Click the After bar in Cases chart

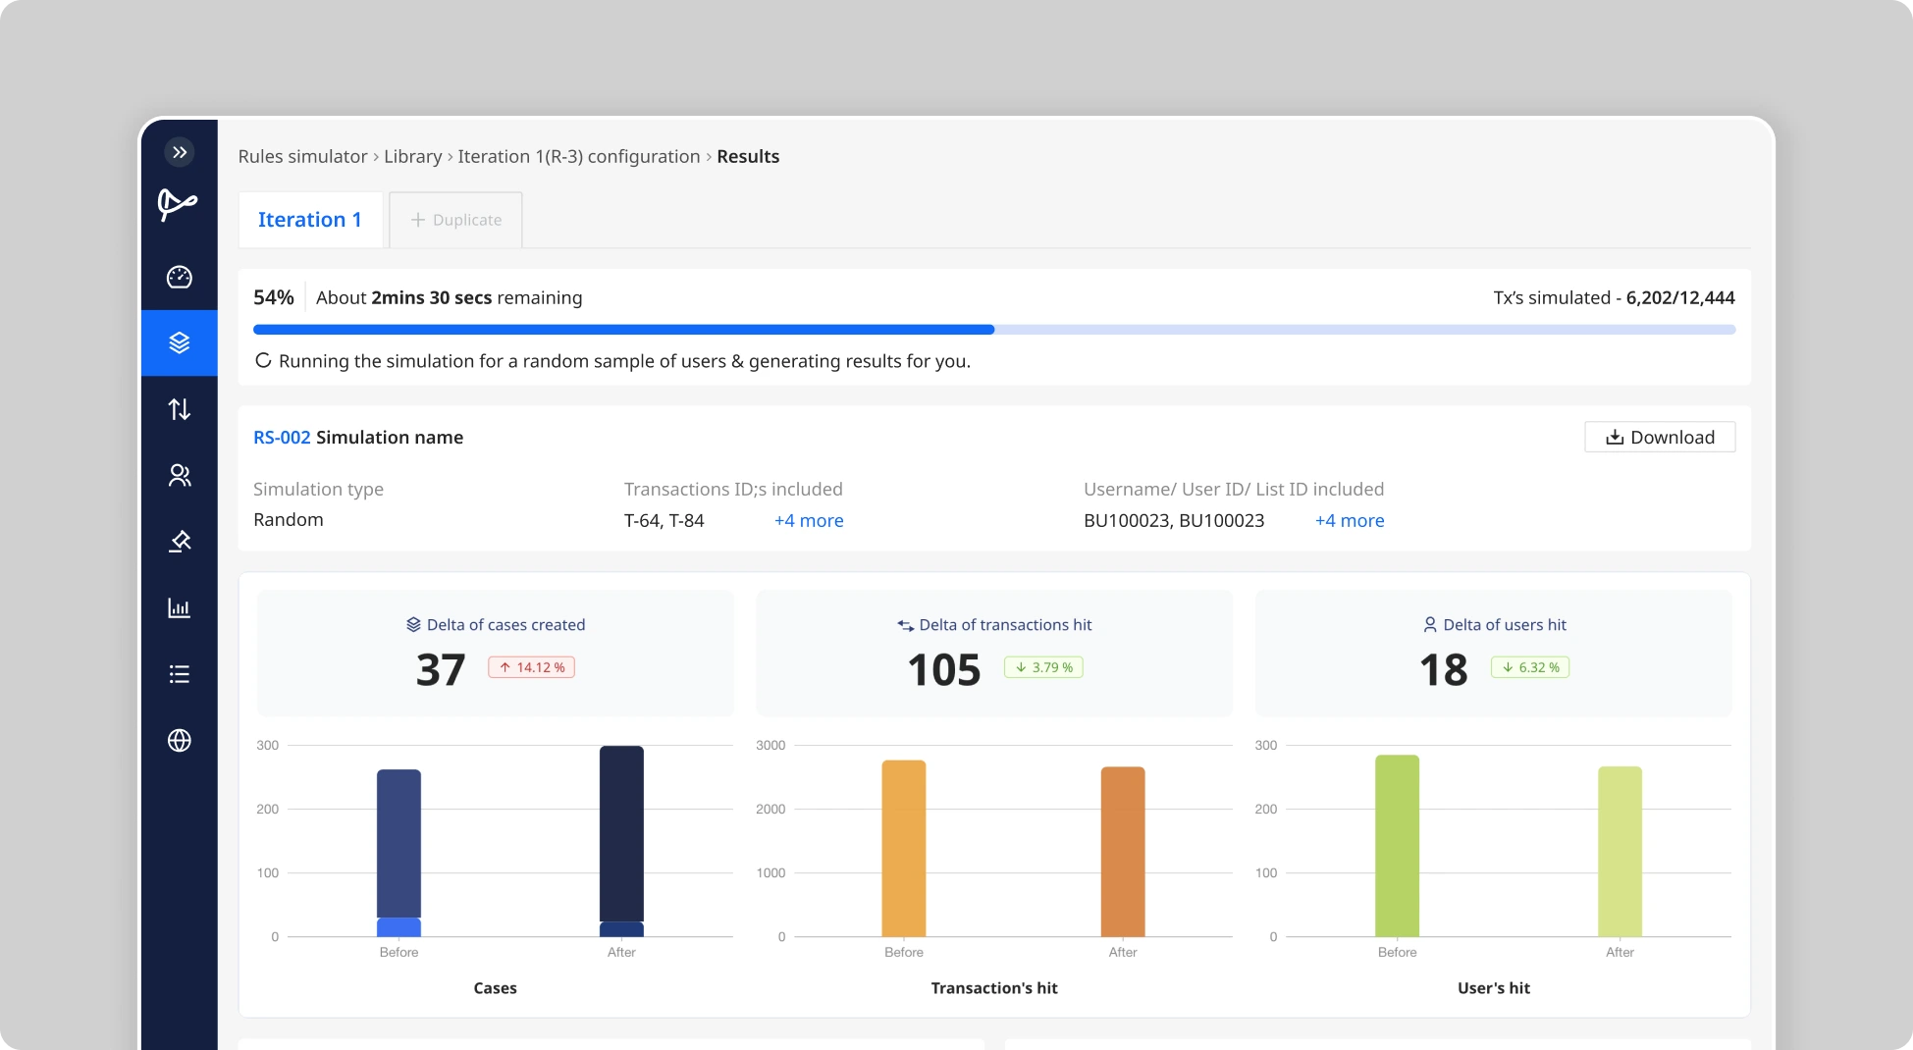621,841
